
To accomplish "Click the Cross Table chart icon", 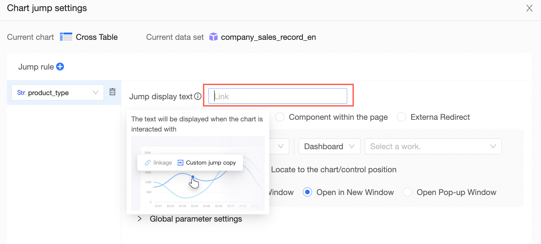I will [x=66, y=37].
